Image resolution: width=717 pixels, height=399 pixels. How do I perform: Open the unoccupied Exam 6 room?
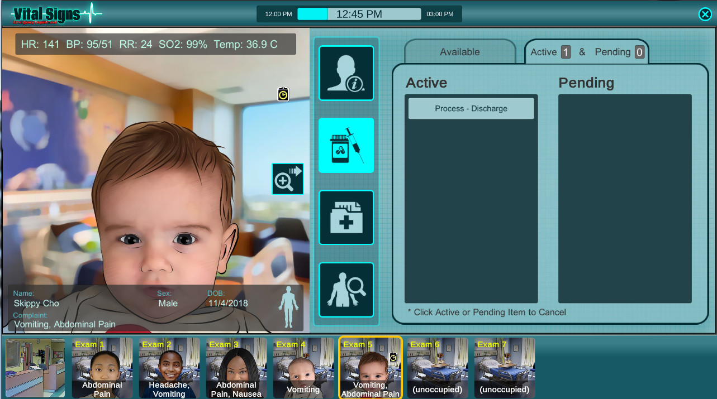[437, 367]
